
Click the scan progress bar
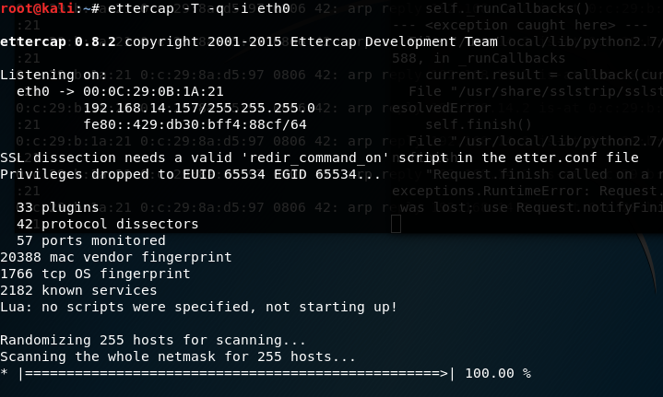point(237,373)
